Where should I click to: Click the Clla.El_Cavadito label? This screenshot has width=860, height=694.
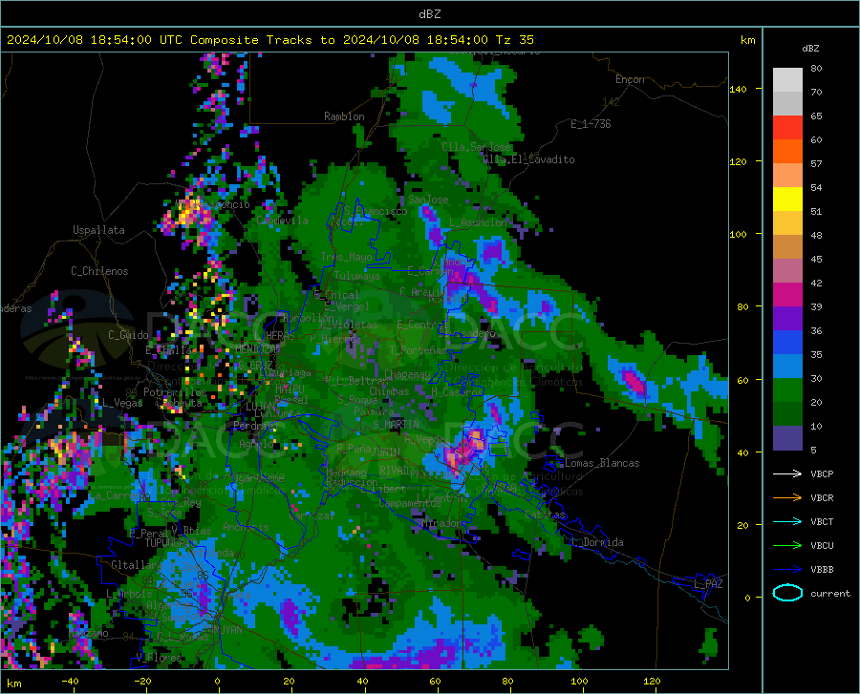pyautogui.click(x=528, y=159)
